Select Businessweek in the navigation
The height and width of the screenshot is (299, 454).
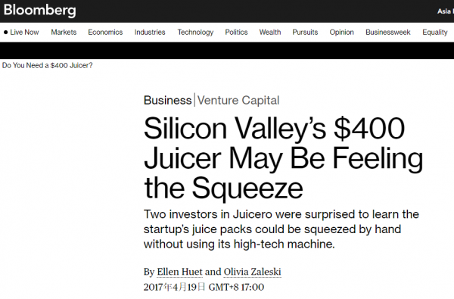(388, 32)
